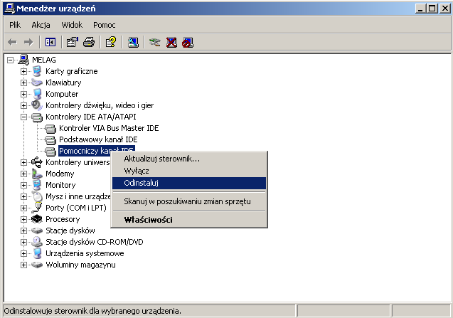Expand the Stacje dysków CD-ROM/DVD node
The width and height of the screenshot is (453, 318).
23,242
